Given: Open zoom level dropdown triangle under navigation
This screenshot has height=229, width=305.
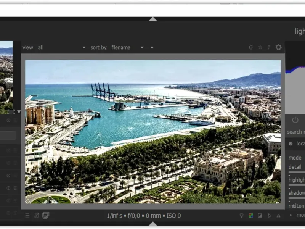Looking at the screenshot, I should point(19,112).
